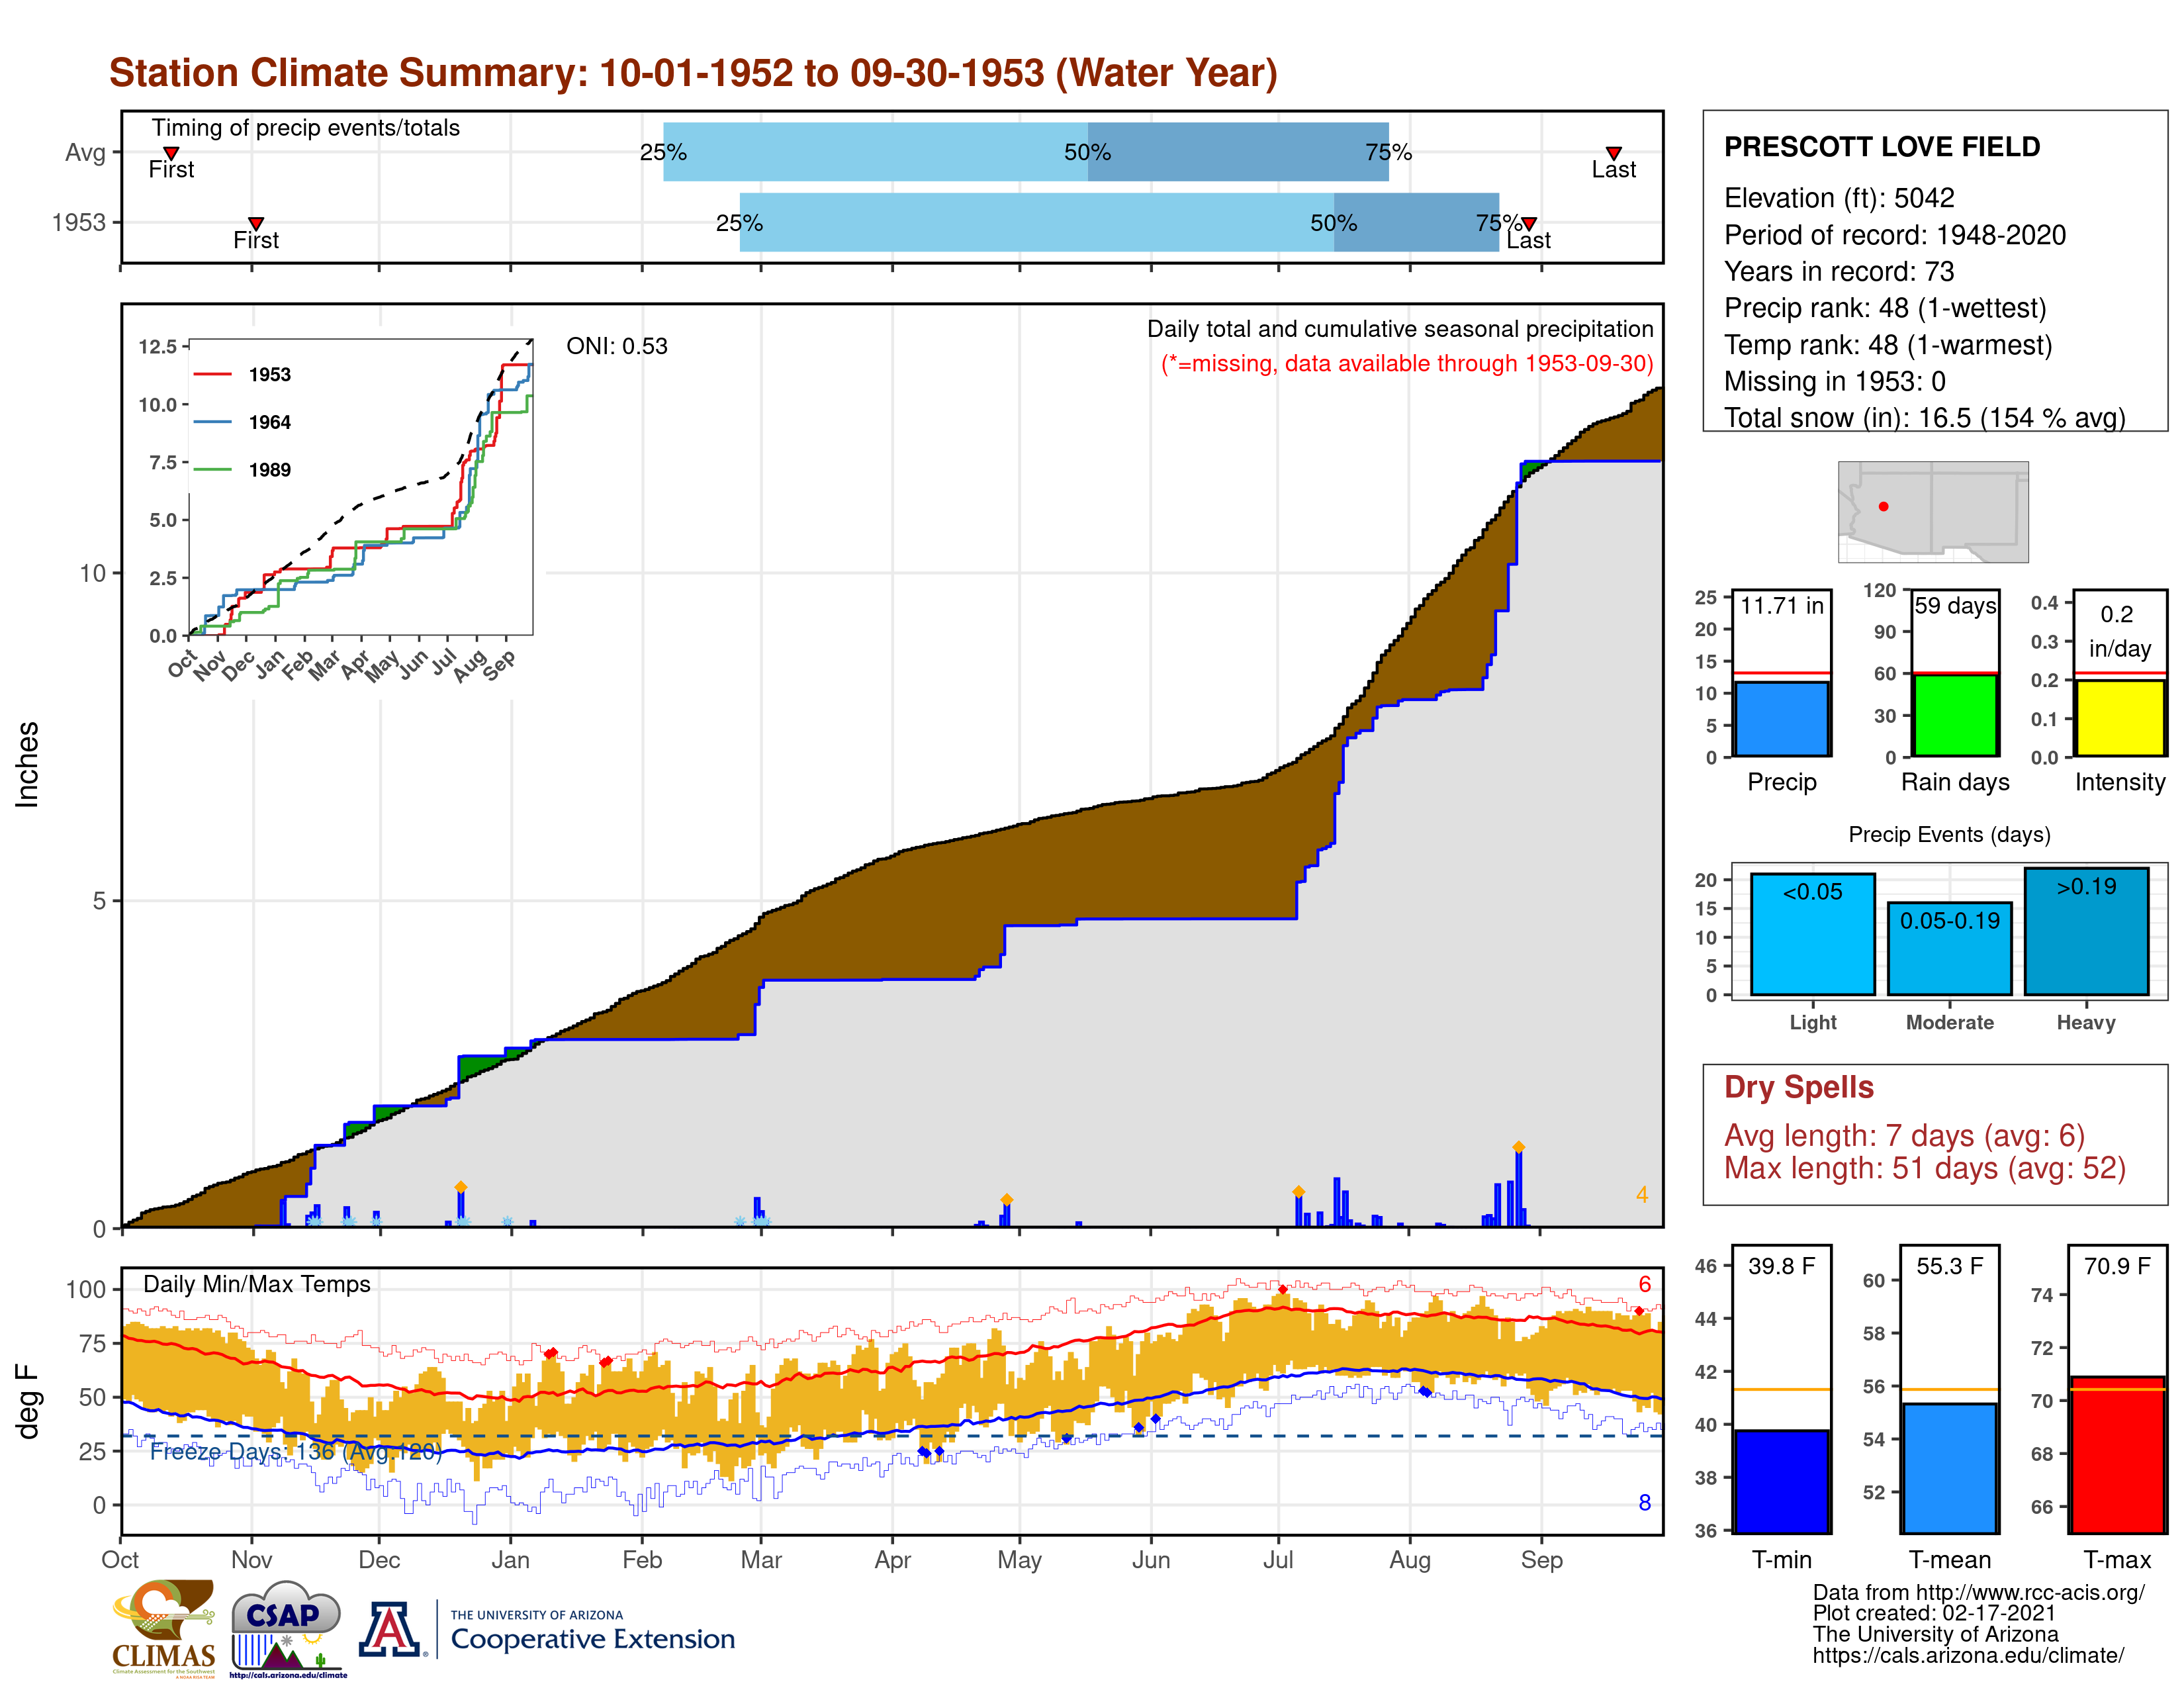Click Precip rank: 48 text
This screenshot has width=2184, height=1688.
click(x=1885, y=308)
